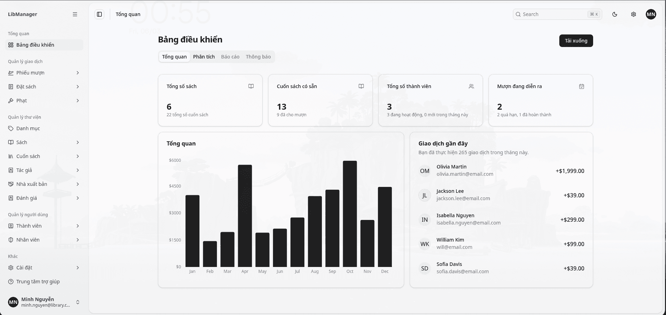Select the Tổng quan tab
Screen dimensions: 666x315
pyautogui.click(x=174, y=57)
